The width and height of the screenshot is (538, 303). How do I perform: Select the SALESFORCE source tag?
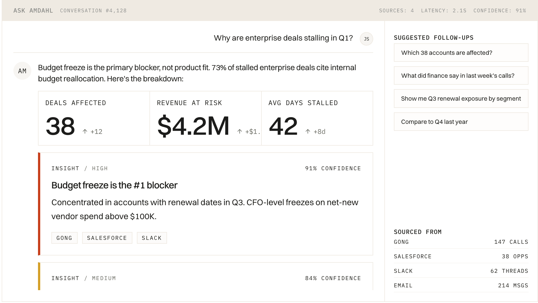coord(107,238)
